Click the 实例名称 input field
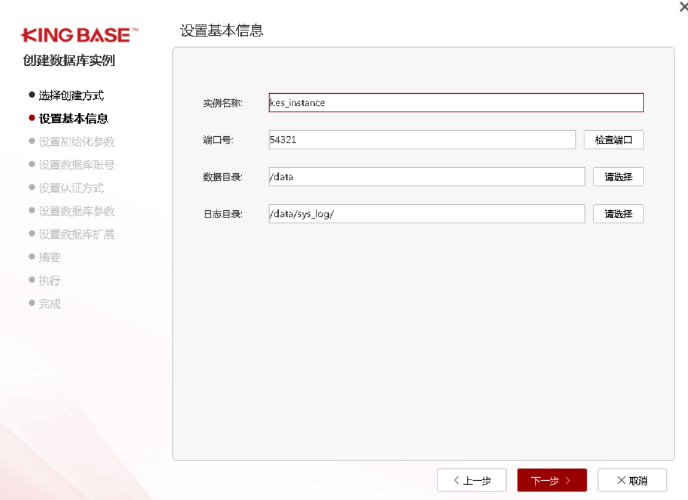Image resolution: width=688 pixels, height=500 pixels. (x=456, y=103)
